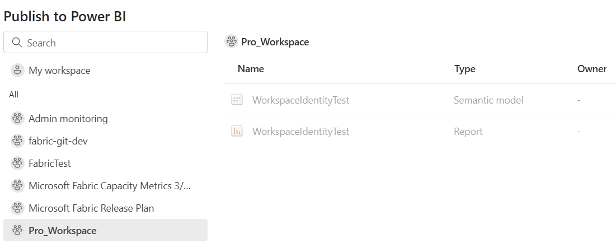Sort by the Name column header

tap(251, 69)
